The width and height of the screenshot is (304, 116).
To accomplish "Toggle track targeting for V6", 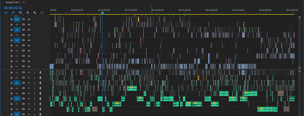I will 17,40.
